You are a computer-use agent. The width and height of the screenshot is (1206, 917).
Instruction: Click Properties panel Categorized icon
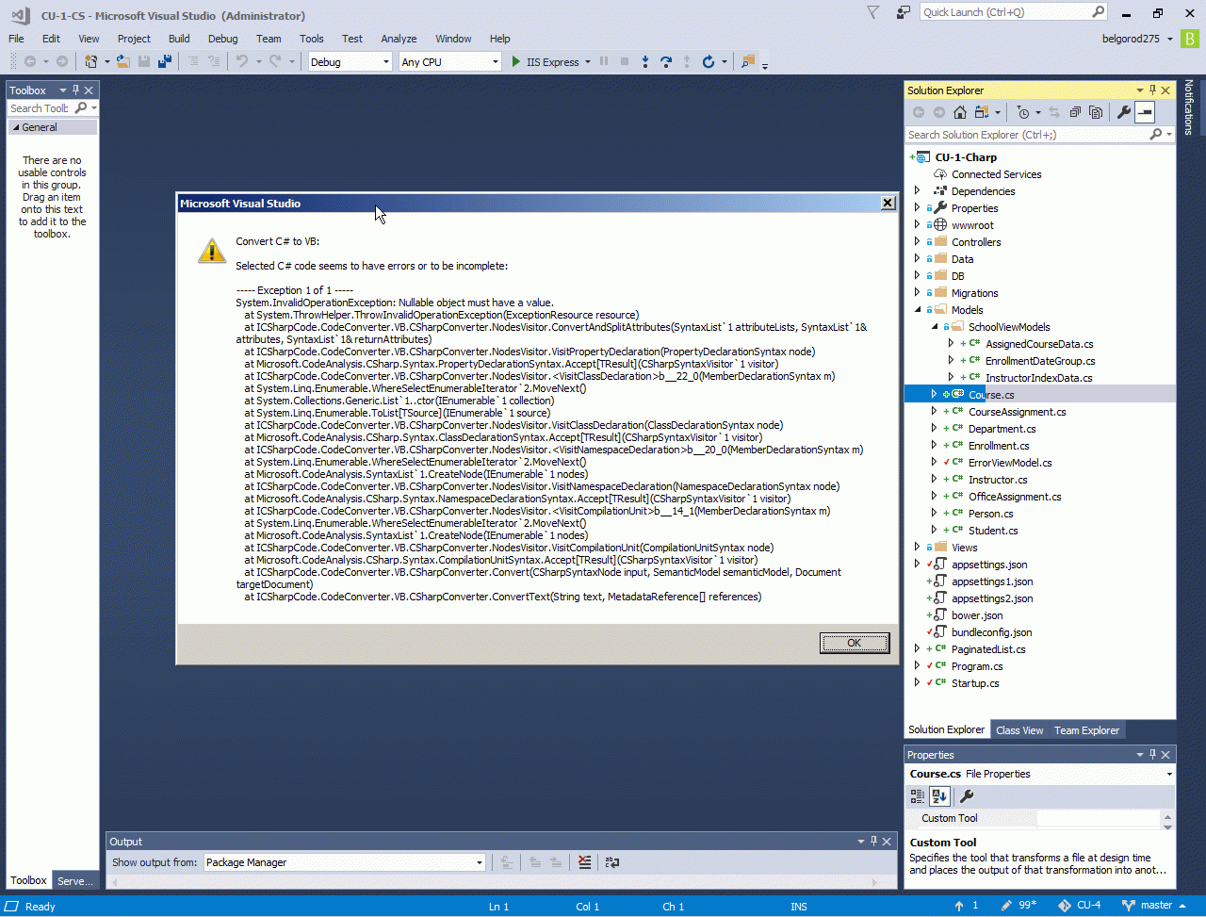click(x=918, y=796)
